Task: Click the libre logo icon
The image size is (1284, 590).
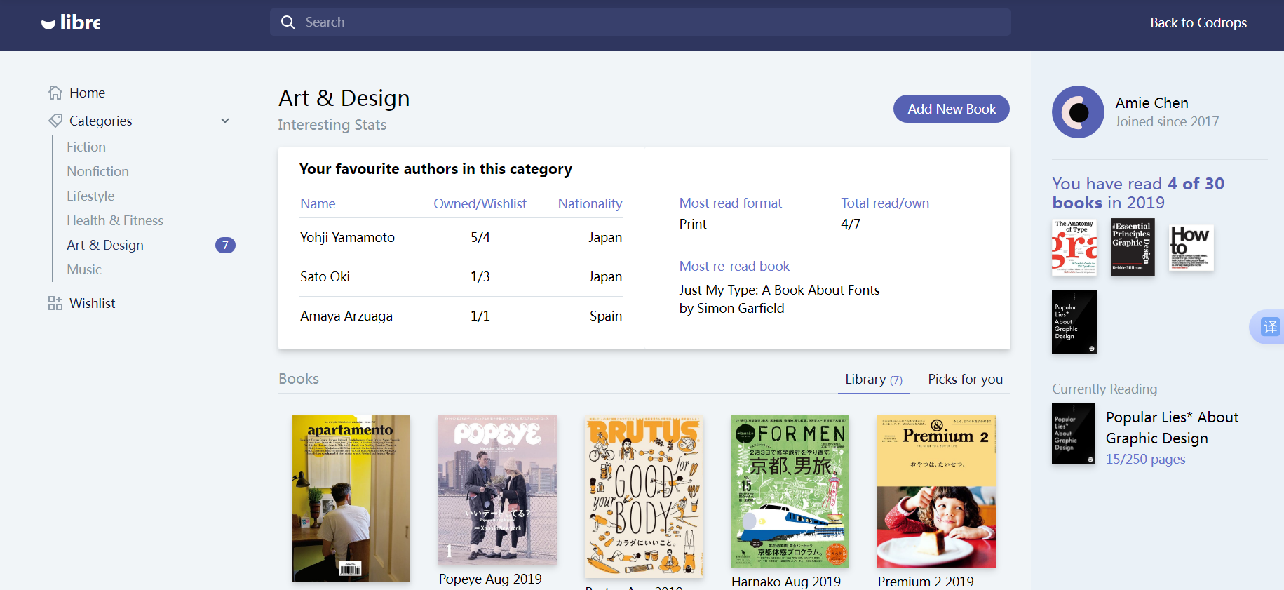Action: (x=48, y=24)
